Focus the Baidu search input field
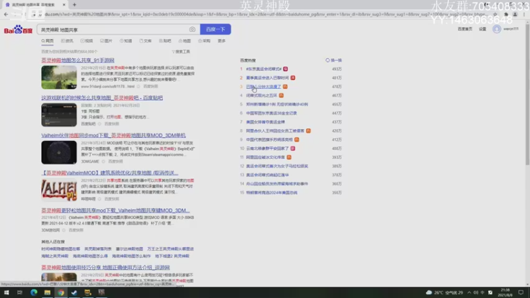 coord(113,30)
